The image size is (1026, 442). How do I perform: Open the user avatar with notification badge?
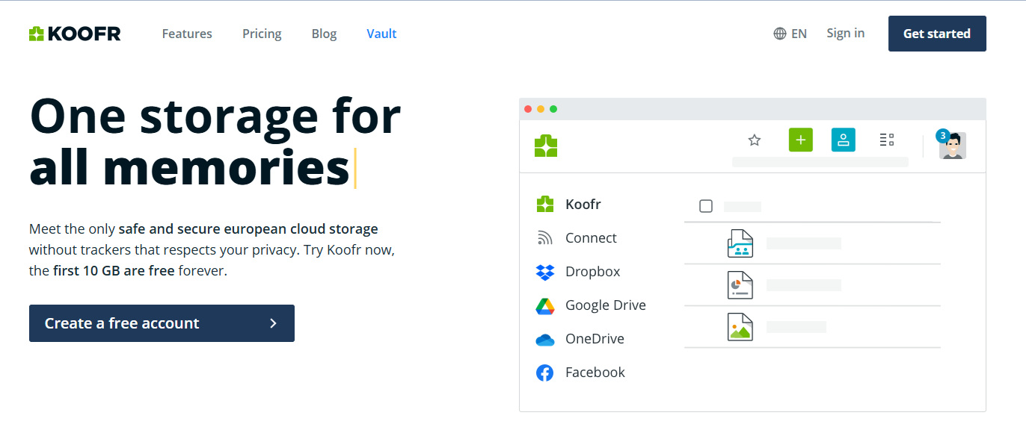pos(952,145)
